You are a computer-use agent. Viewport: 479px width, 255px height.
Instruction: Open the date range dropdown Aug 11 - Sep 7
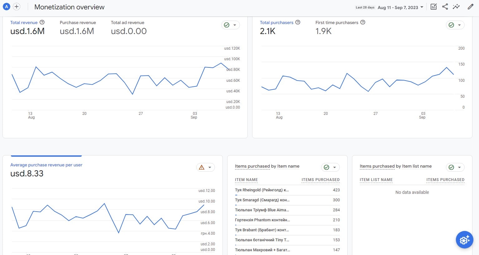400,7
